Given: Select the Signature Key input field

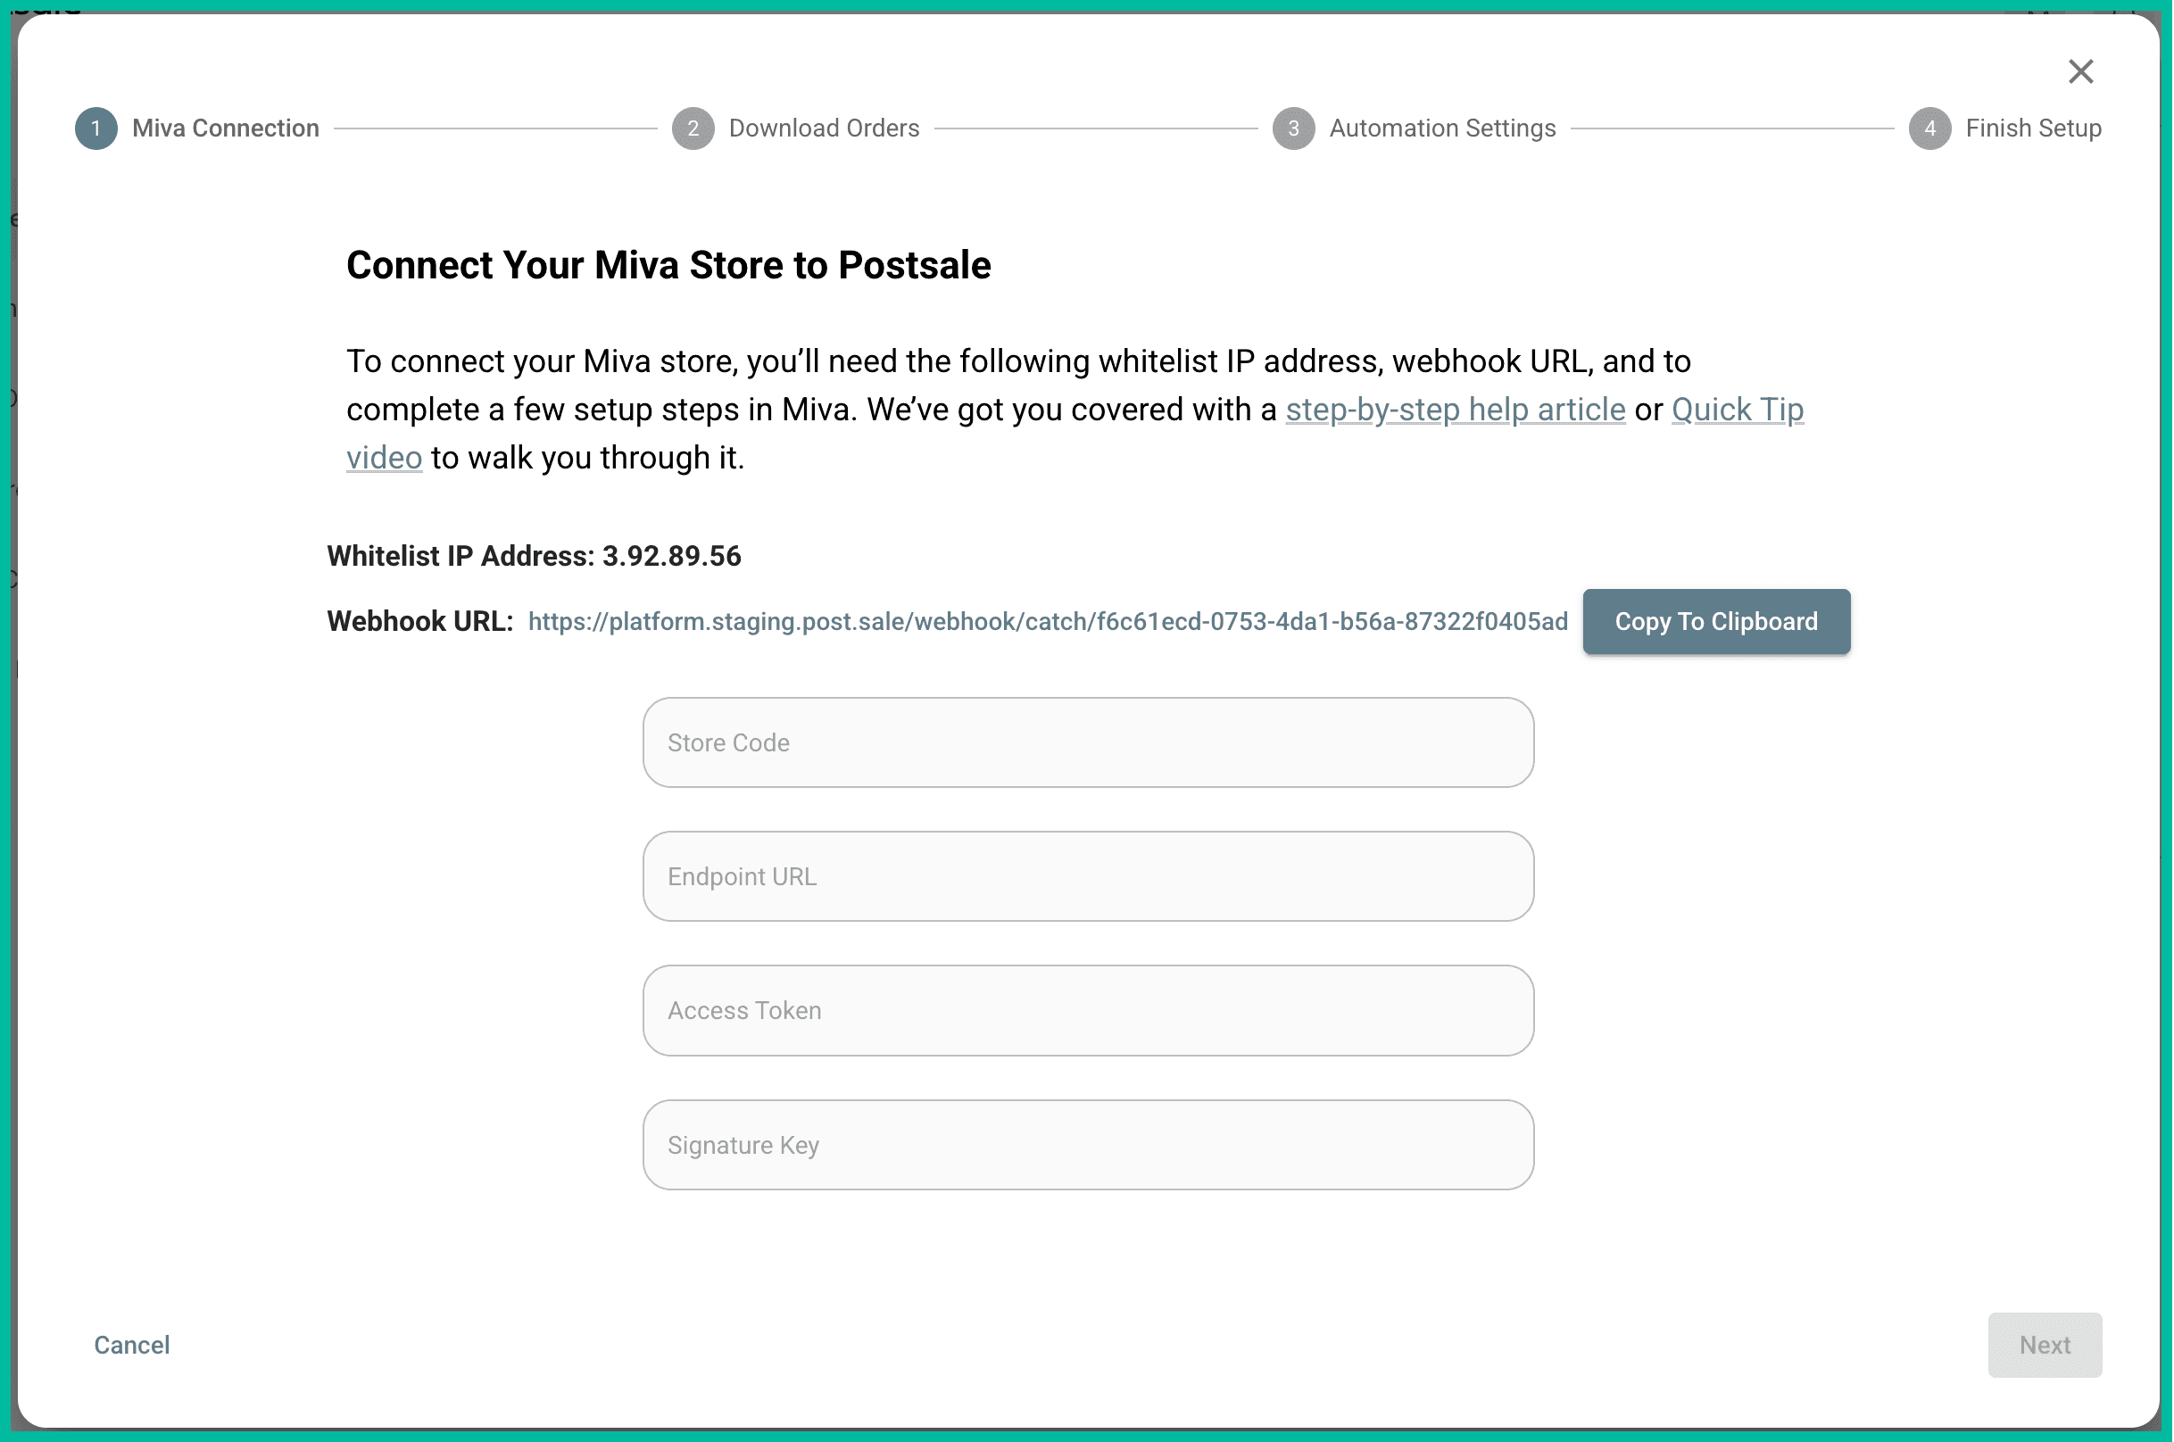Looking at the screenshot, I should point(1087,1144).
